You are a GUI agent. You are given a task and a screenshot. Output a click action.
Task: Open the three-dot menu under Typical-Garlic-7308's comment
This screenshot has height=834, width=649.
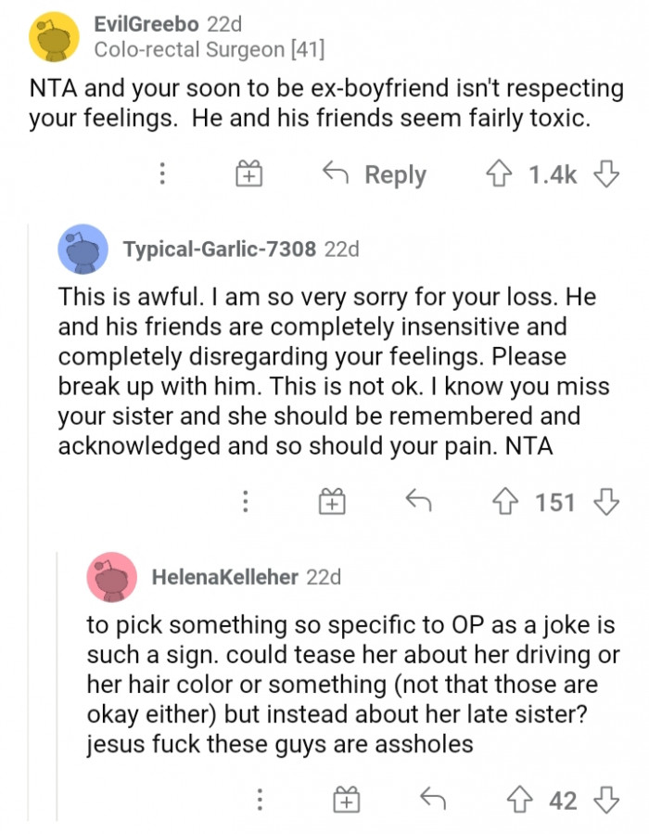pyautogui.click(x=245, y=502)
